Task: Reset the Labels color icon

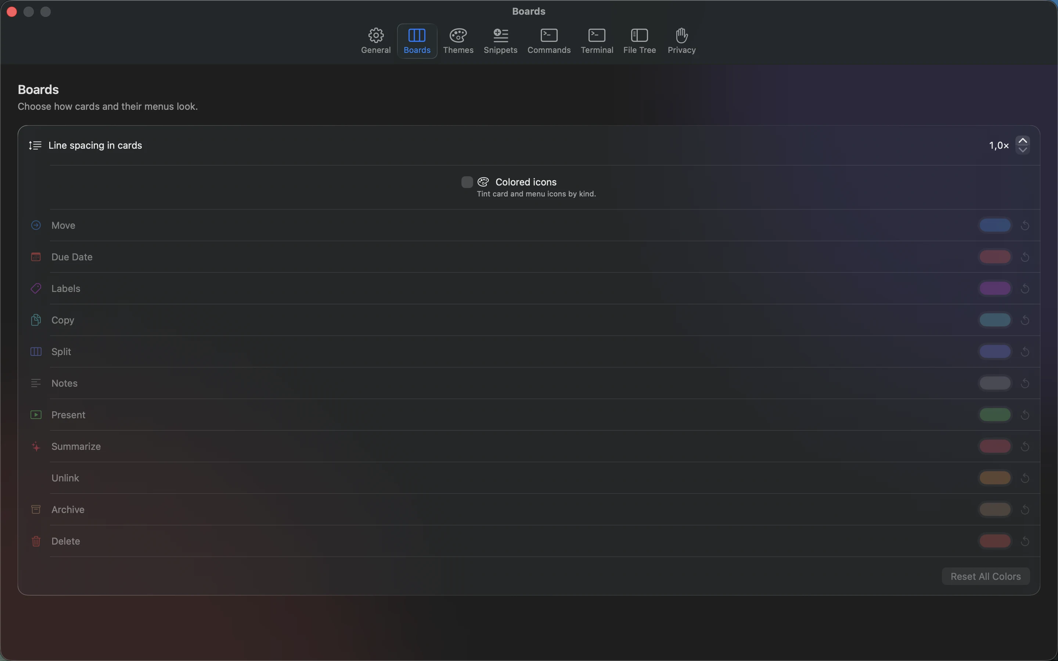Action: click(x=1025, y=289)
